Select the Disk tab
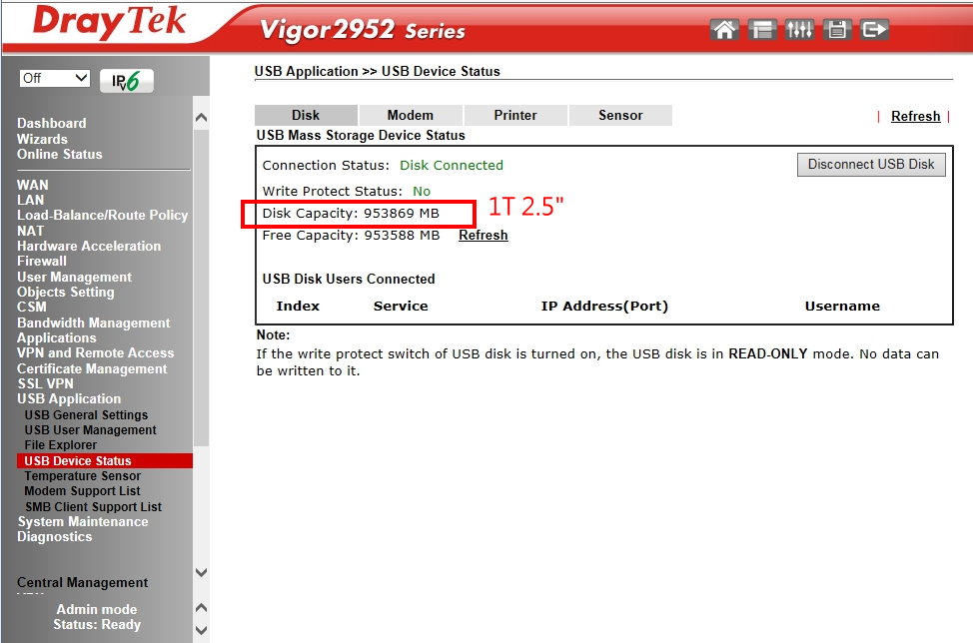 point(306,116)
